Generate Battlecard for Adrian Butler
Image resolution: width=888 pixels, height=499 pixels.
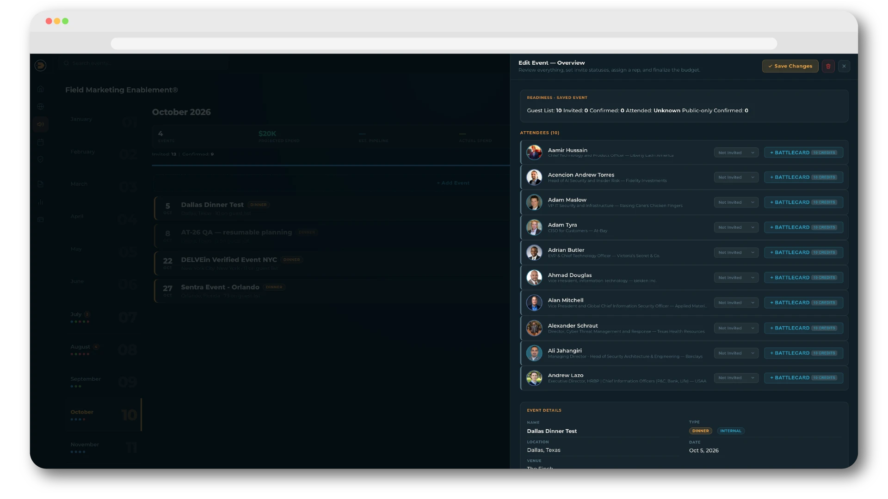coord(803,252)
